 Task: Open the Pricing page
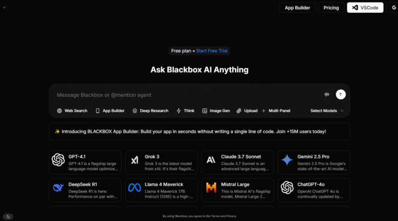click(331, 7)
